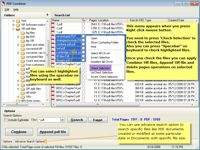The width and height of the screenshot is (200, 150).
Task: Switch to Advance Search Options tab
Action: (x=30, y=141)
